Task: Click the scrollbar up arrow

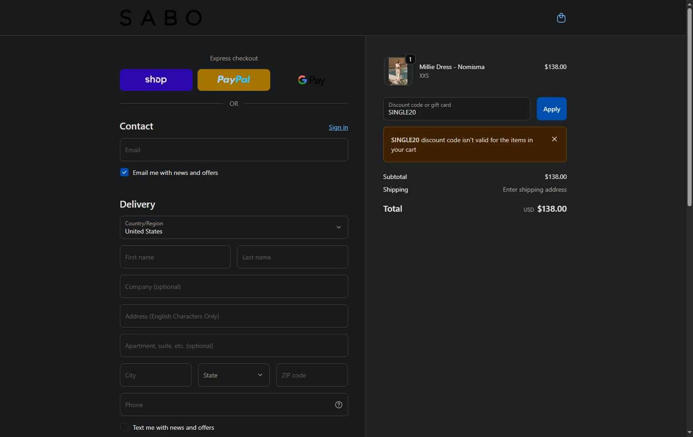Action: point(689,3)
